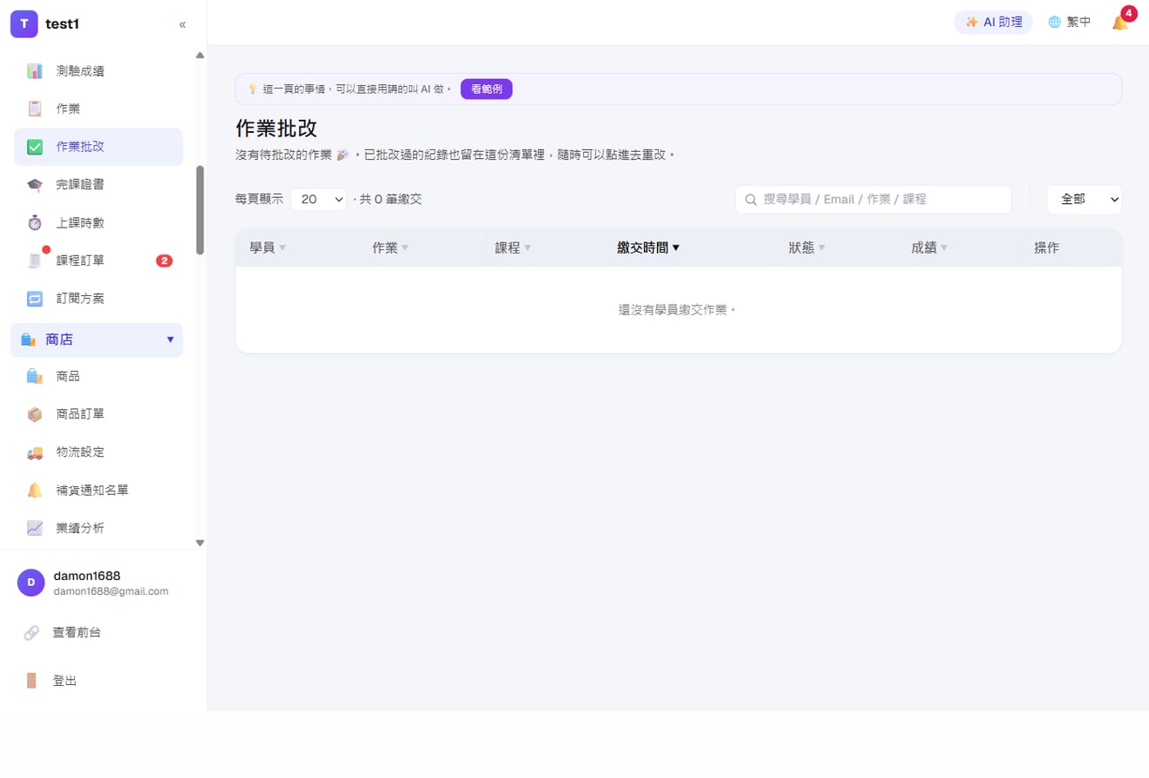Click the green checkmark 作業批改 icon
This screenshot has width=1149, height=778.
coord(35,147)
